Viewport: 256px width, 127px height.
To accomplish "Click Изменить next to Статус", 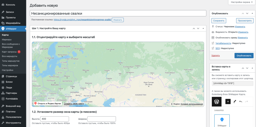I will (240, 26).
